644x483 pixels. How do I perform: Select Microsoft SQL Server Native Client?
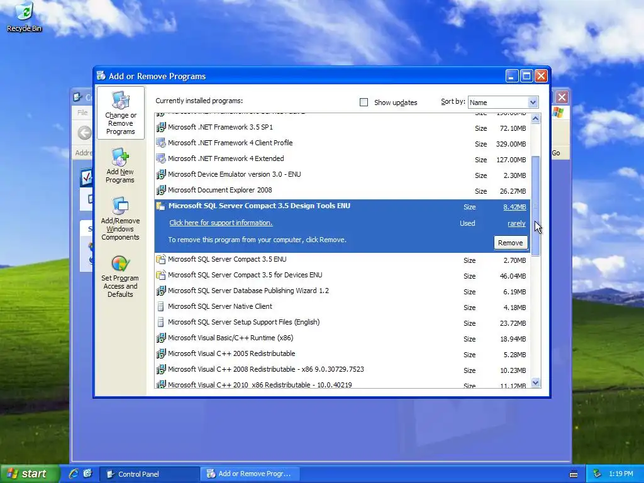[341, 306]
